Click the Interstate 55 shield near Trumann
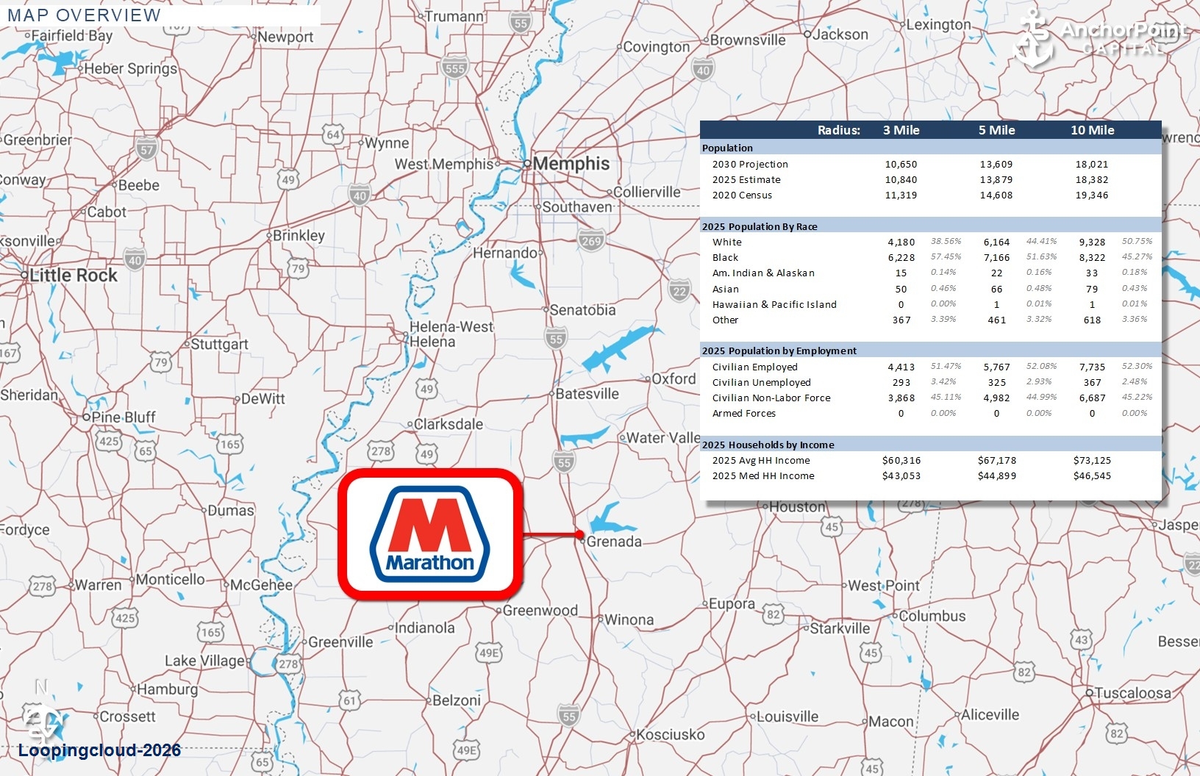 click(521, 23)
